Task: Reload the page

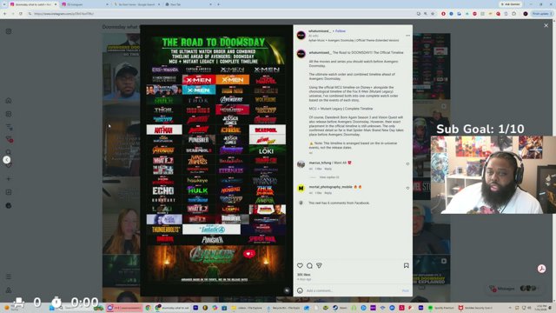Action: pos(21,14)
